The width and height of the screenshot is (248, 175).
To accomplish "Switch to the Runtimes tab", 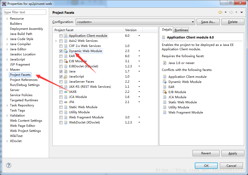I will click(181, 30).
